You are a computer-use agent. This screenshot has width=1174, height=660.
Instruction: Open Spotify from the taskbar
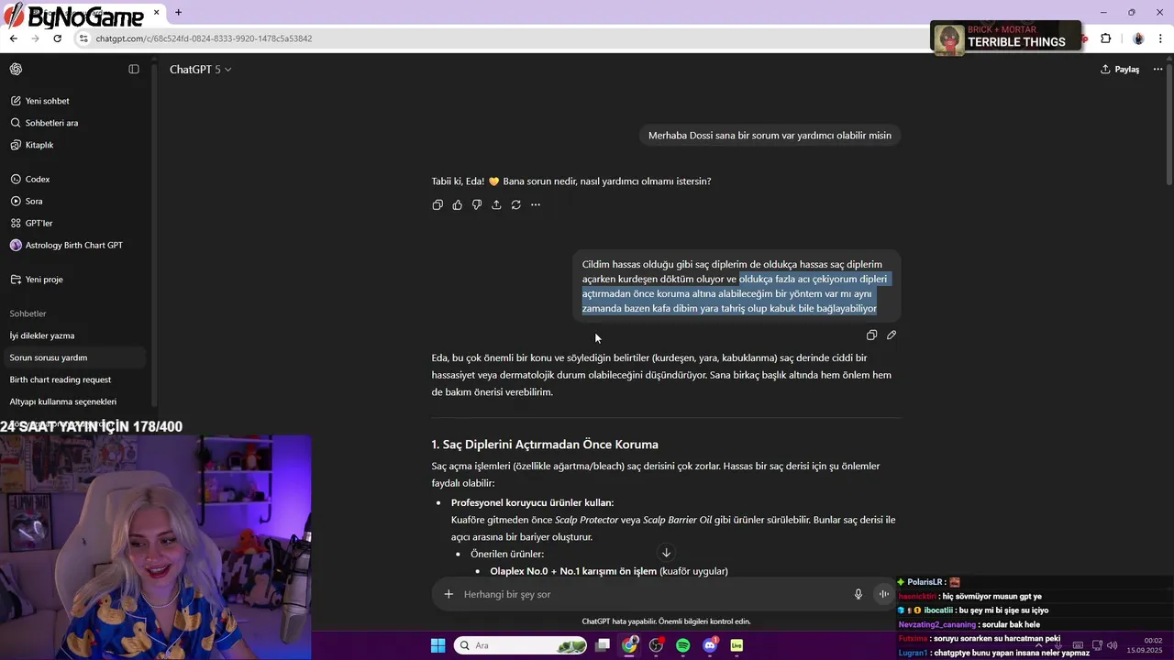coord(682,645)
